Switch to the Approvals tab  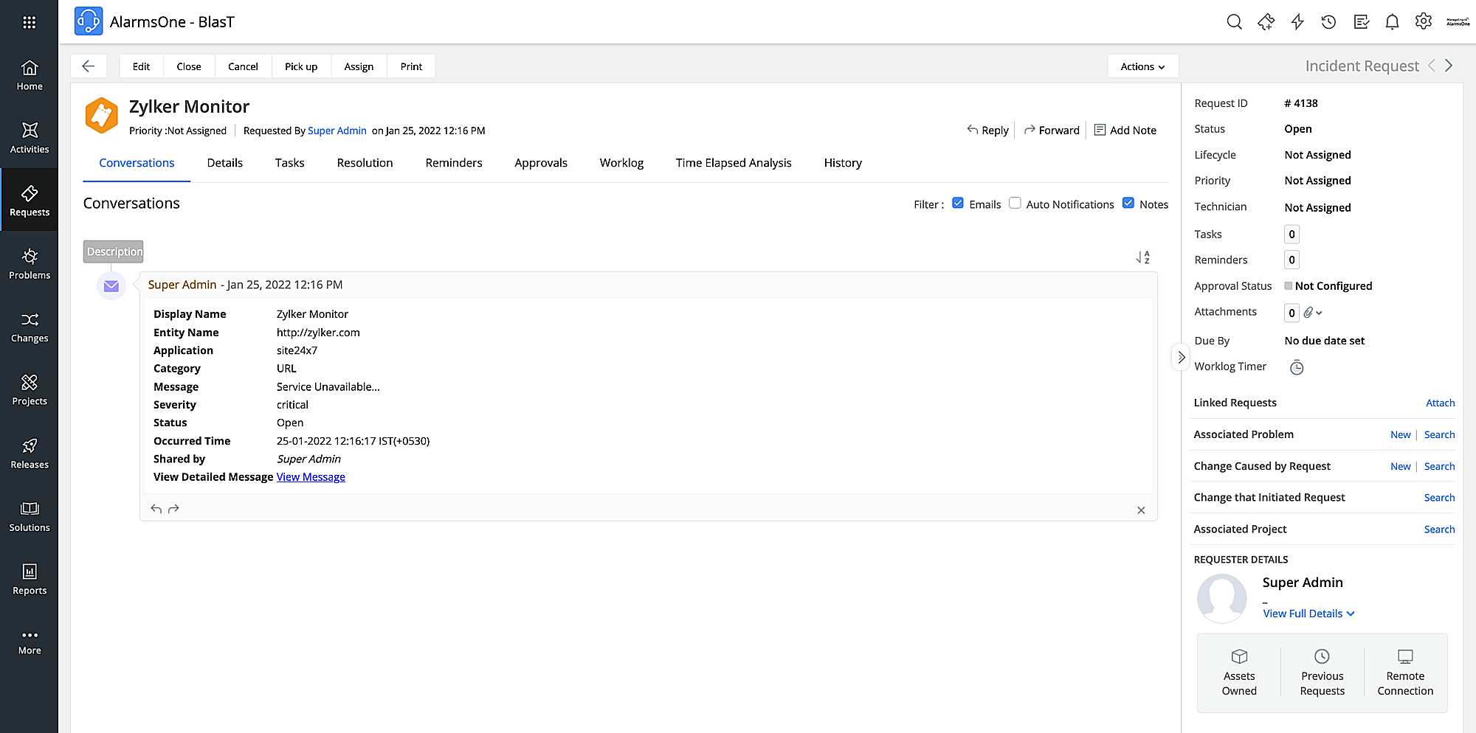click(541, 163)
